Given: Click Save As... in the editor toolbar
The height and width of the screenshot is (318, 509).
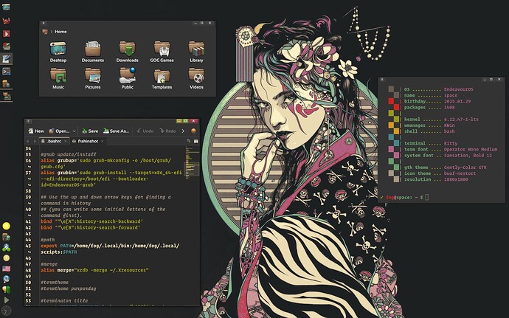Looking at the screenshot, I should coord(116,131).
